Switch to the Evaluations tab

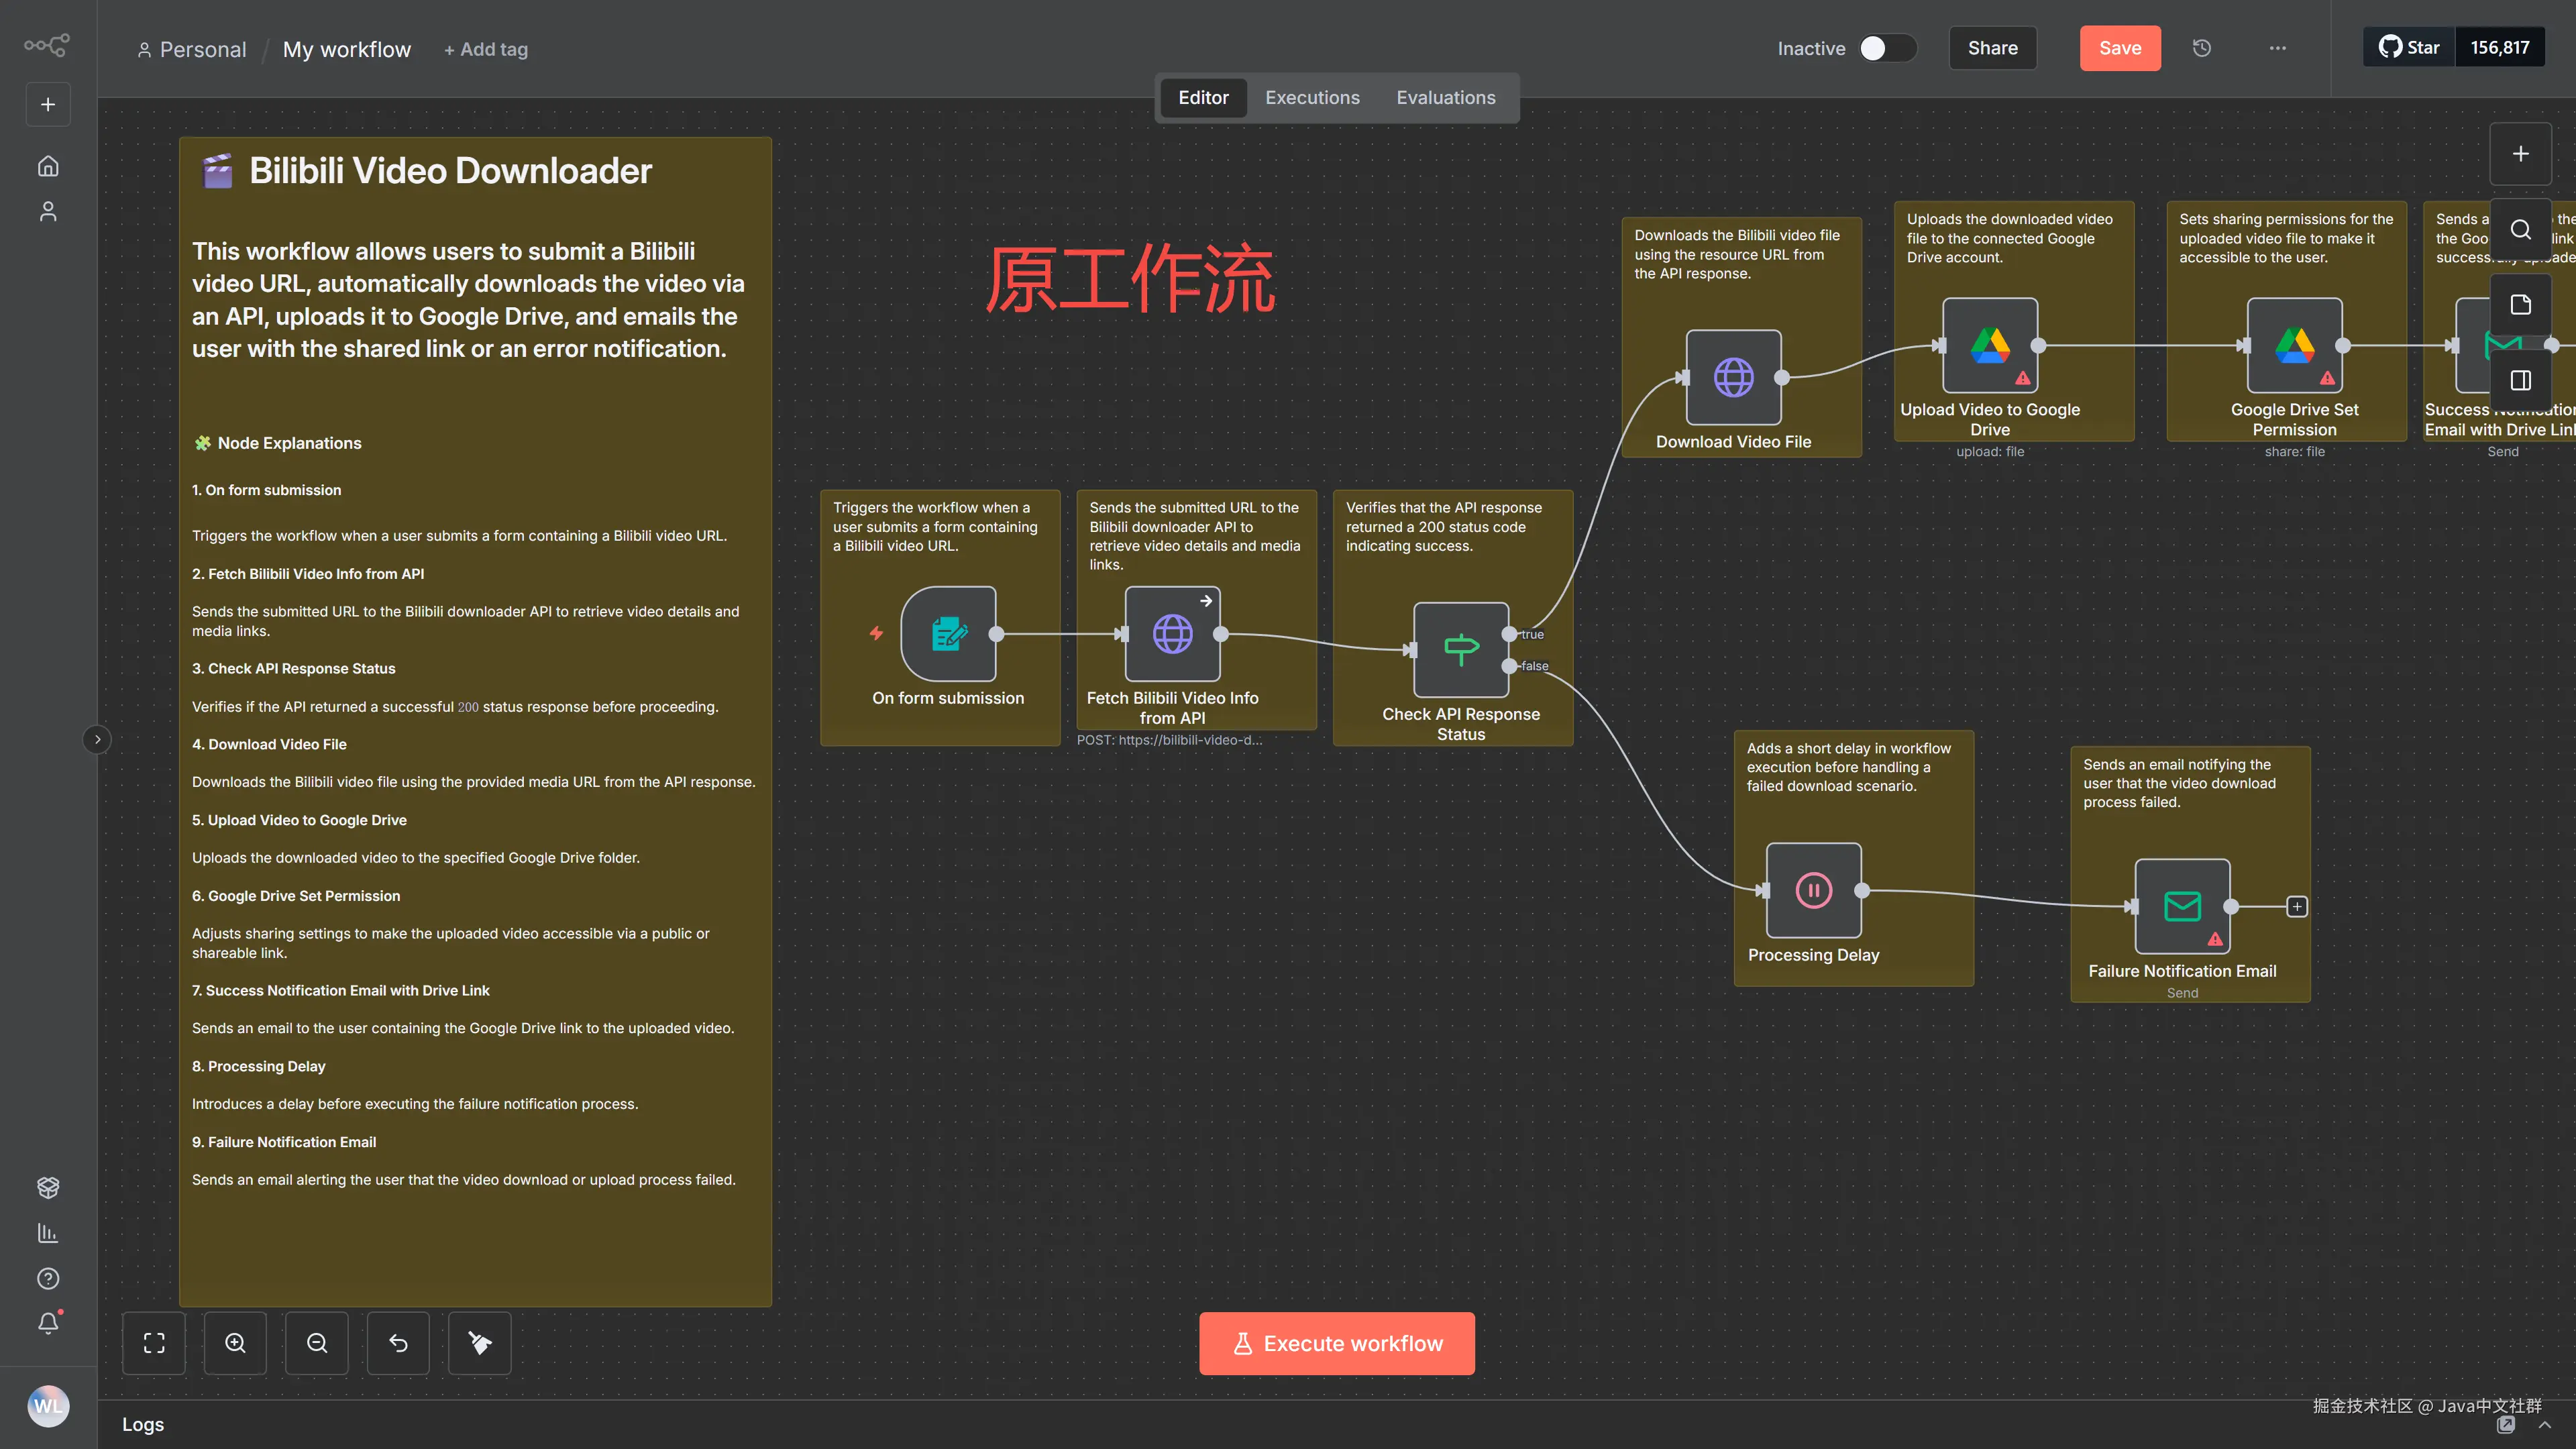(1446, 98)
